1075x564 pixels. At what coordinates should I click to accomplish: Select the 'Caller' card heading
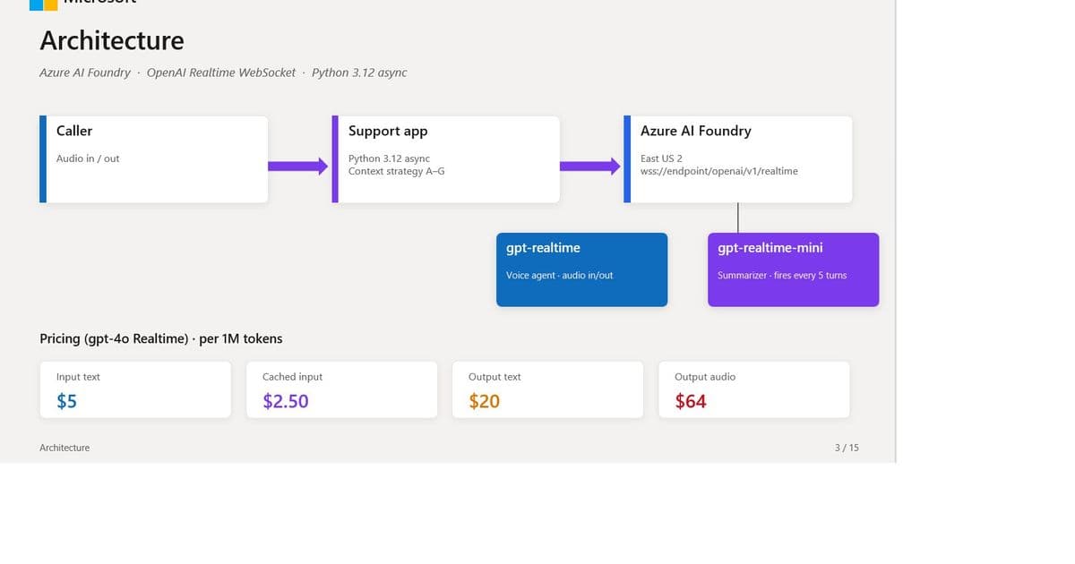(74, 131)
